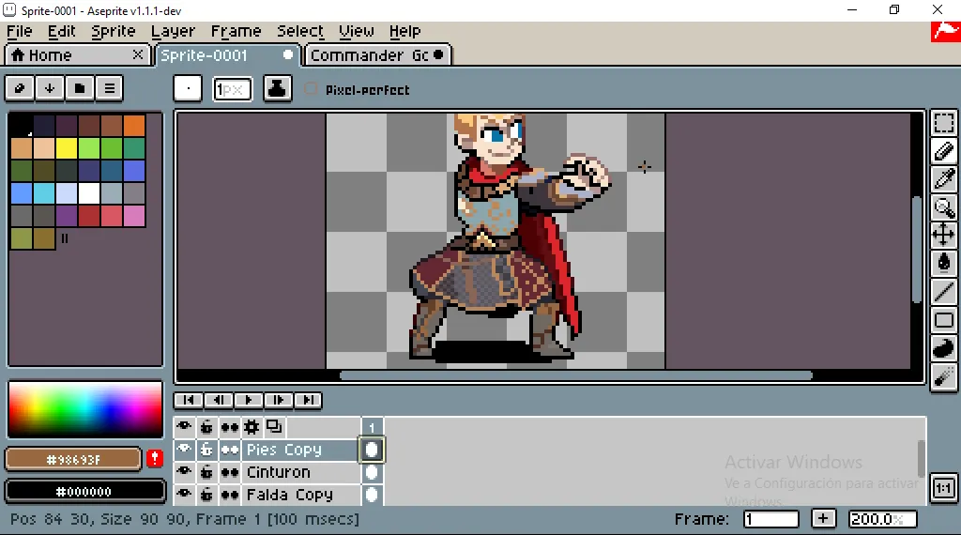Select the Contour tool

click(944, 348)
